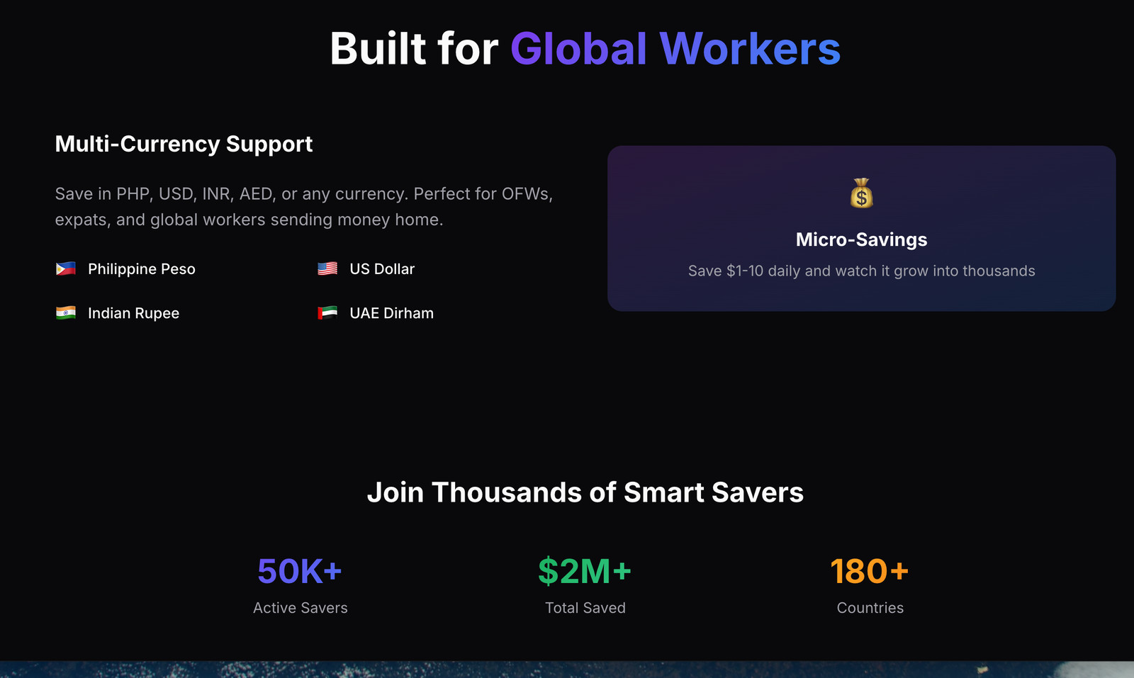Select the Philippine Peso label
This screenshot has width=1134, height=678.
click(141, 269)
